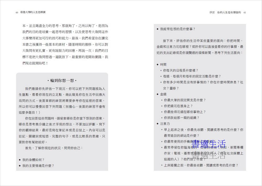The image size is (262, 186).
Task: Click the question starting '上床睡覺之前'
Action: [201, 165]
